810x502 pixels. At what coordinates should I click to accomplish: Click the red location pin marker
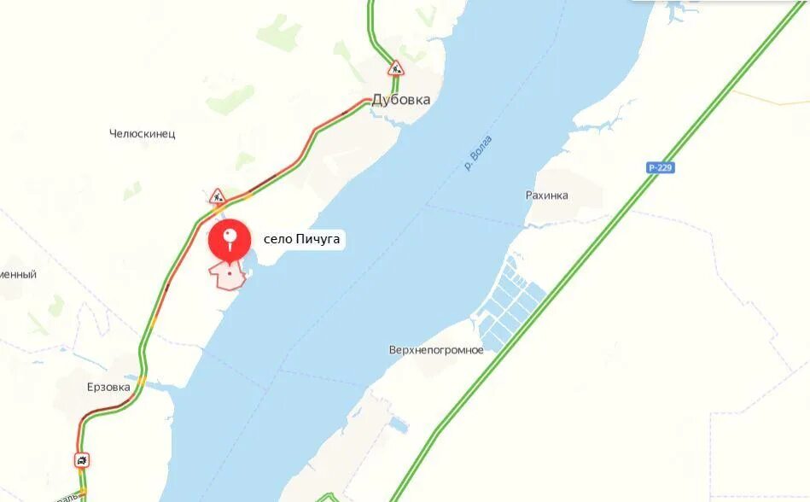[230, 238]
